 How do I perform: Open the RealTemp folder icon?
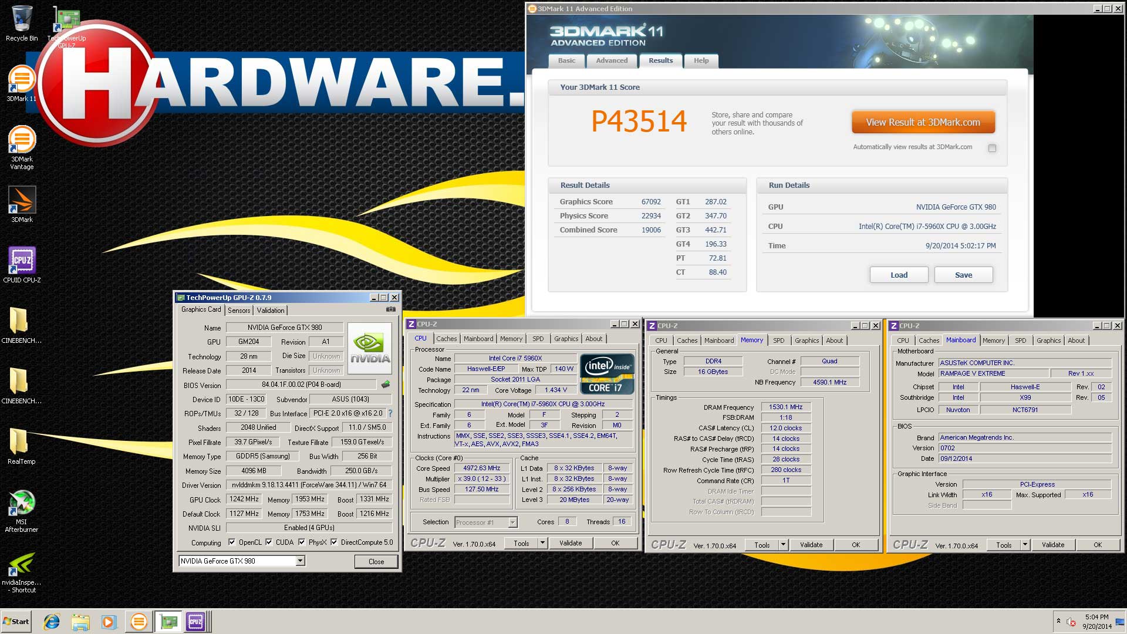19,443
